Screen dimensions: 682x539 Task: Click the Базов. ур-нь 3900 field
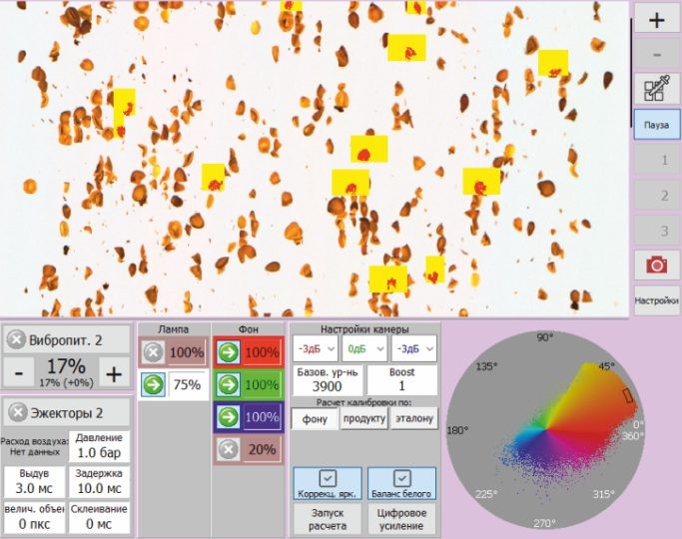[328, 379]
